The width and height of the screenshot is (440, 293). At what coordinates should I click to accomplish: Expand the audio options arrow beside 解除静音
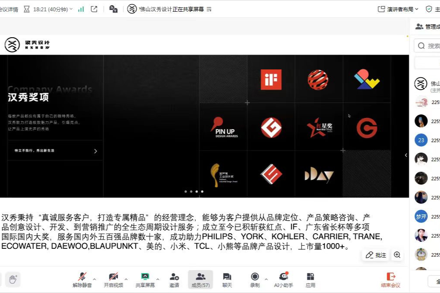tap(95, 279)
